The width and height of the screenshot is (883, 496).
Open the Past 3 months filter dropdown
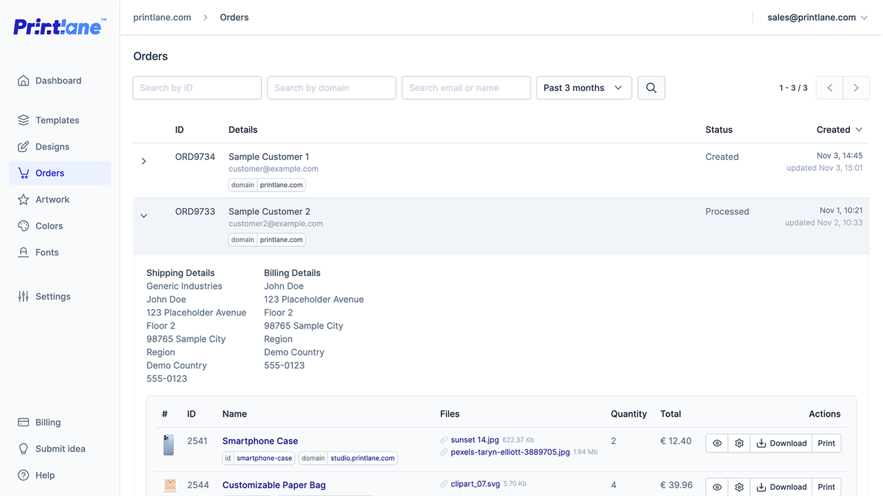[584, 87]
